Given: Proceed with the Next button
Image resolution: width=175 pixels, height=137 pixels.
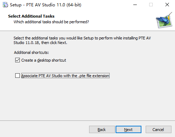Looking at the screenshot, I should coord(128,130).
